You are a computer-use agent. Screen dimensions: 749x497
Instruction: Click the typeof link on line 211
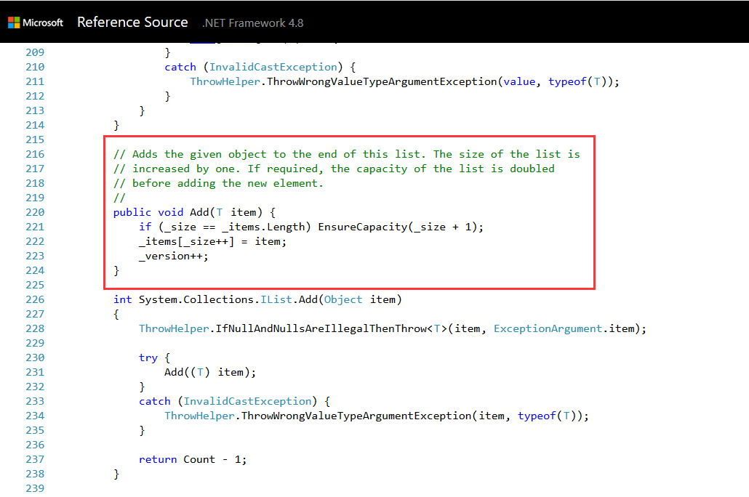click(566, 81)
